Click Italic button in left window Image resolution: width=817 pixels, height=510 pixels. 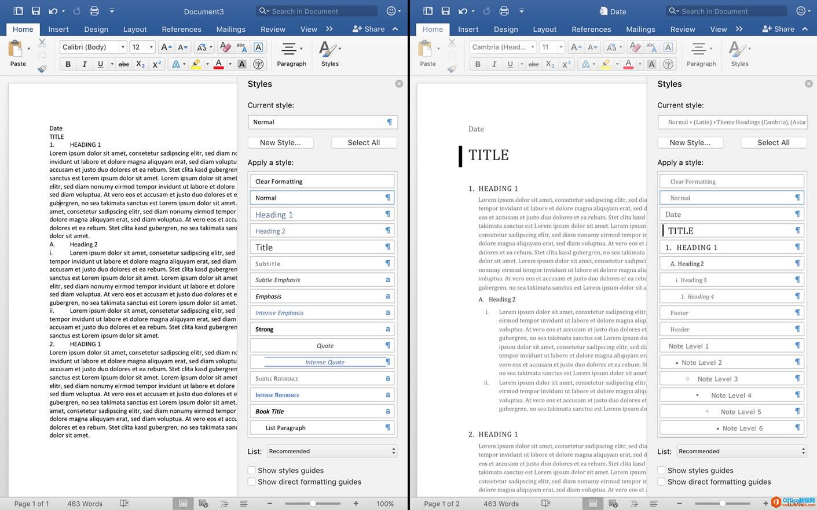click(x=84, y=64)
